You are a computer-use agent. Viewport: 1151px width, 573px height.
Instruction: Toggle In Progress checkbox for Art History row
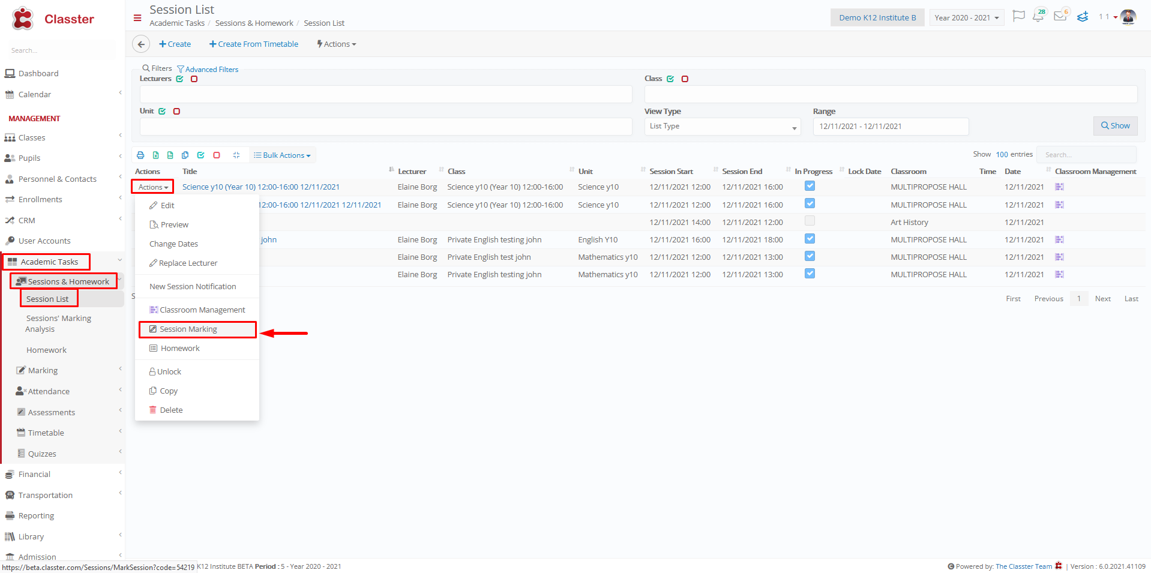[x=810, y=221]
